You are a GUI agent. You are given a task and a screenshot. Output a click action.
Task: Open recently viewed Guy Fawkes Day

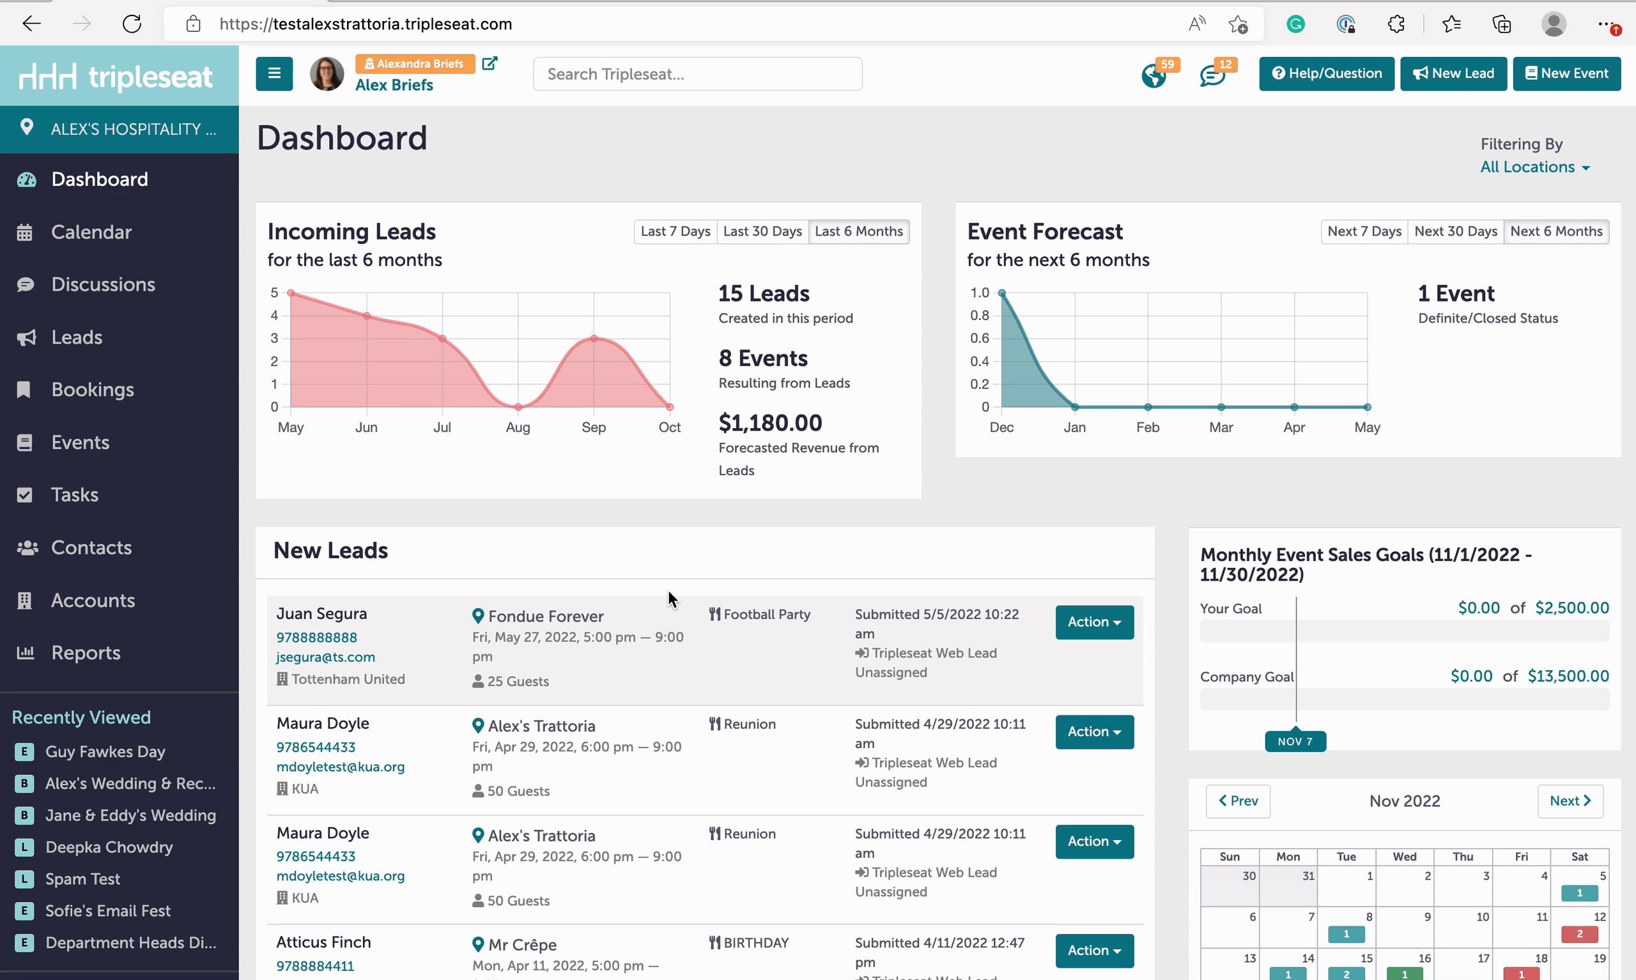coord(105,751)
